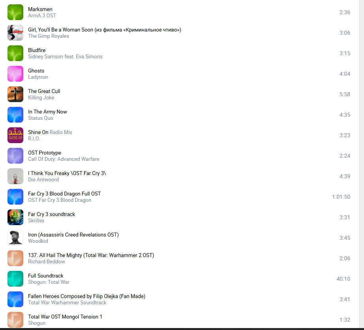
Task: Click the page scrollbar track on the right edge
Action: 362,164
